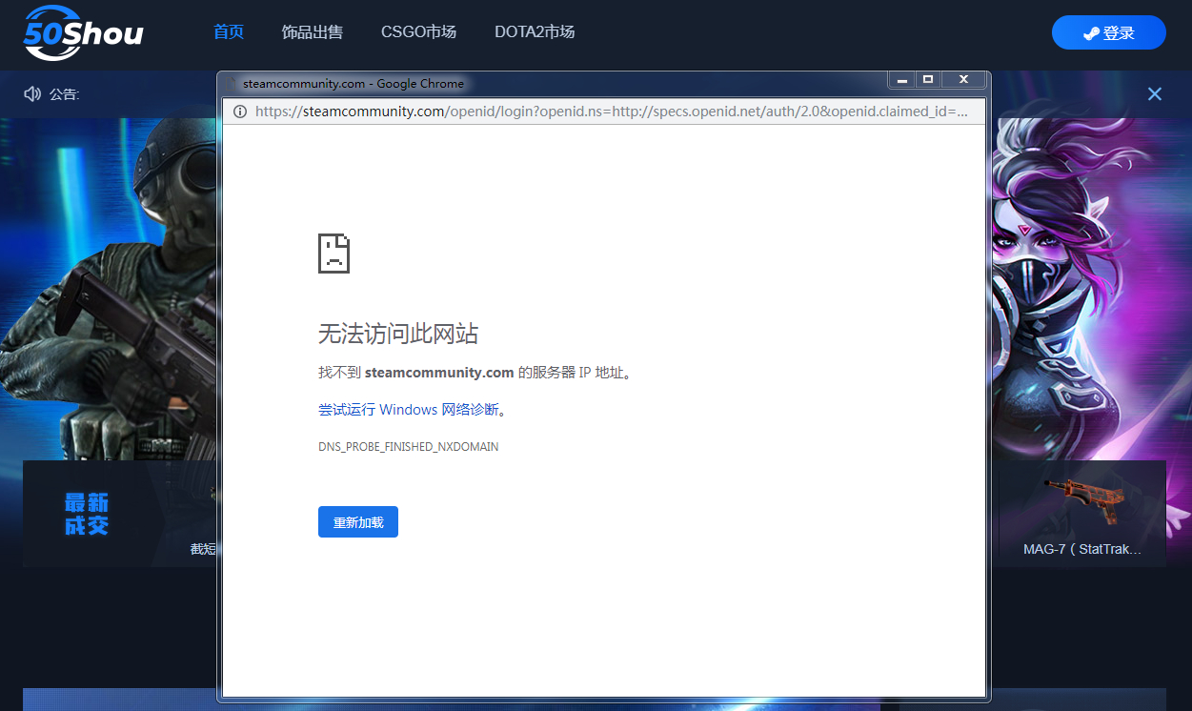This screenshot has width=1192, height=711.
Task: Click the 重新加载 reload button
Action: pyautogui.click(x=358, y=522)
